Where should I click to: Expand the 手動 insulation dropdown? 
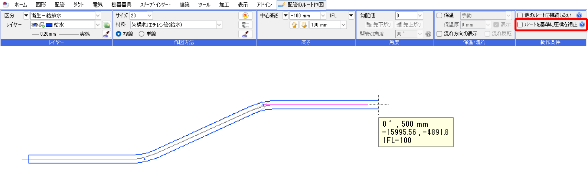(509, 15)
